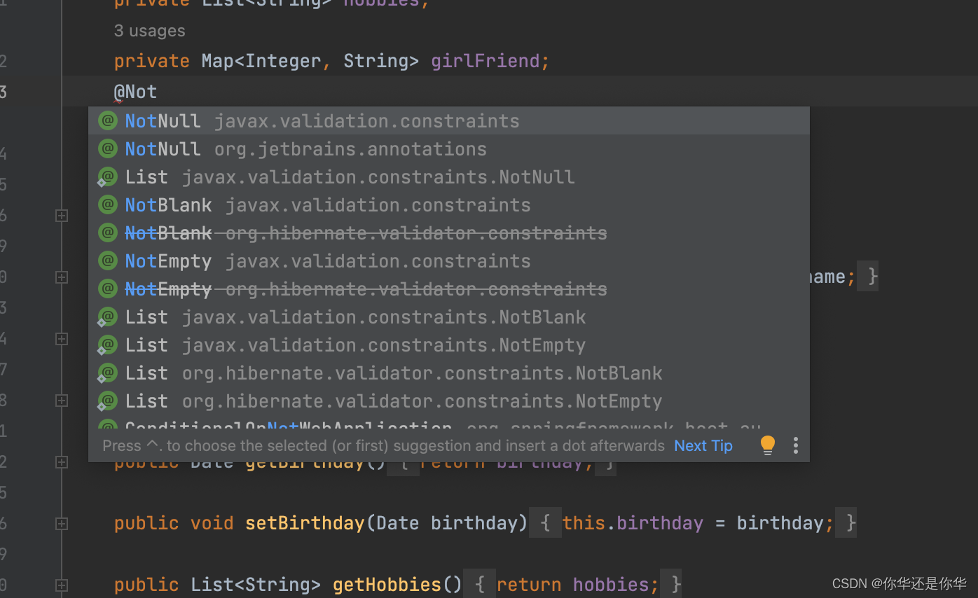Expand the fold toggle beside getHobbies method

point(62,585)
